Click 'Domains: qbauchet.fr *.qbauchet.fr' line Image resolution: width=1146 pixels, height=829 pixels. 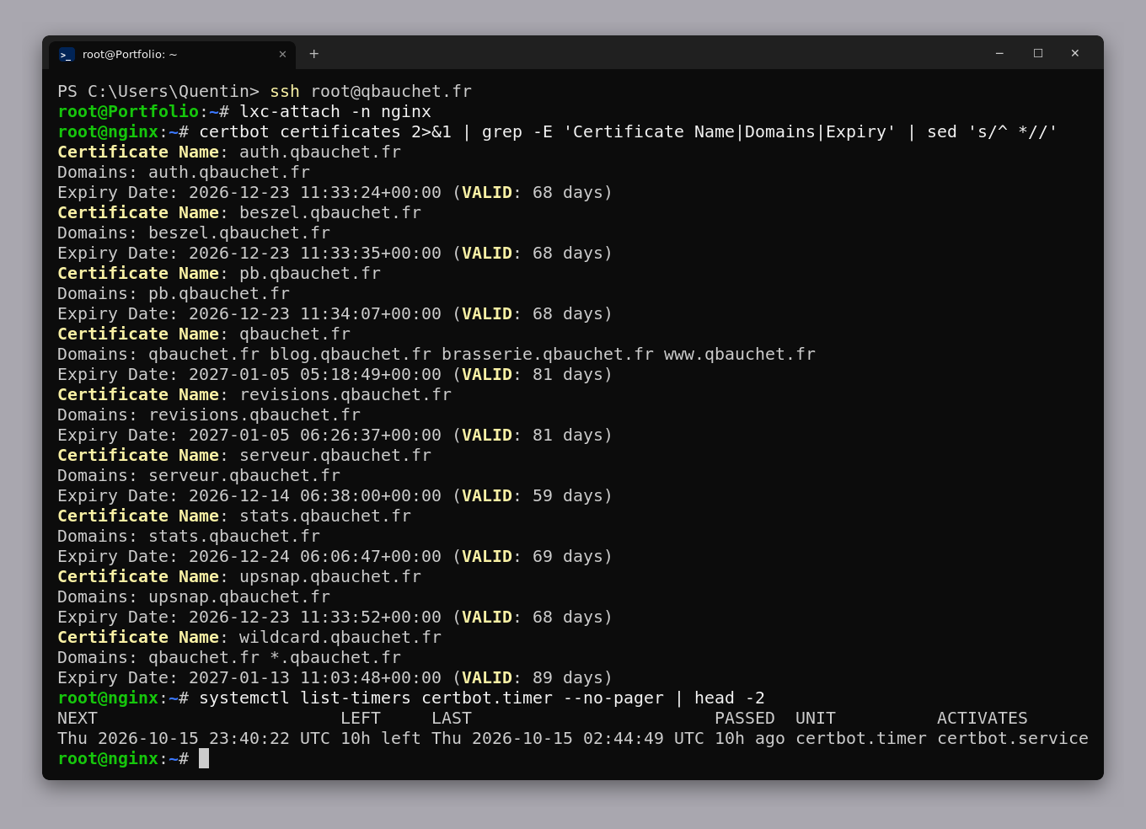[229, 657]
